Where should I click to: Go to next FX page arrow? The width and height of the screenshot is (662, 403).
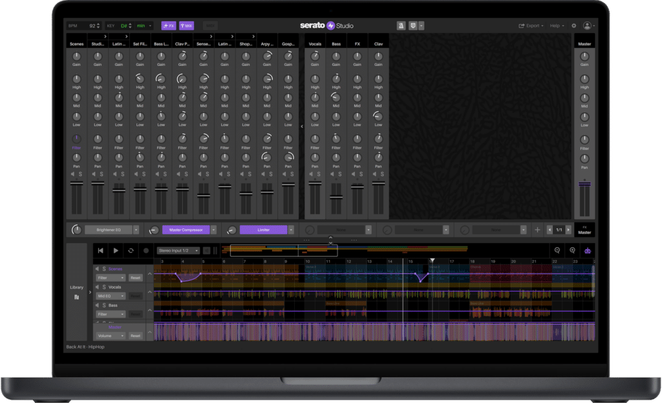pos(569,230)
